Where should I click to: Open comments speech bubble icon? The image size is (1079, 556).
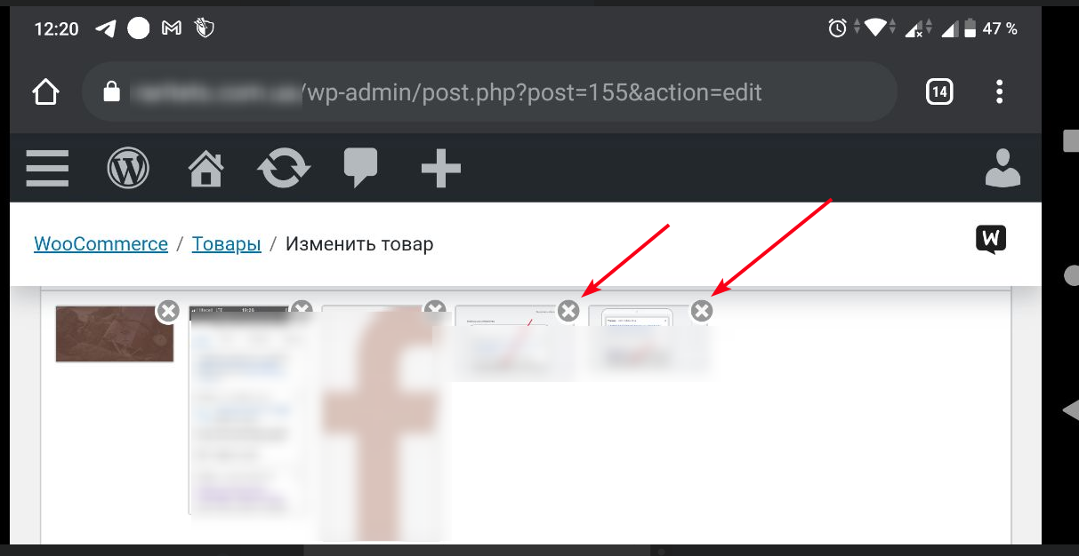pos(360,167)
